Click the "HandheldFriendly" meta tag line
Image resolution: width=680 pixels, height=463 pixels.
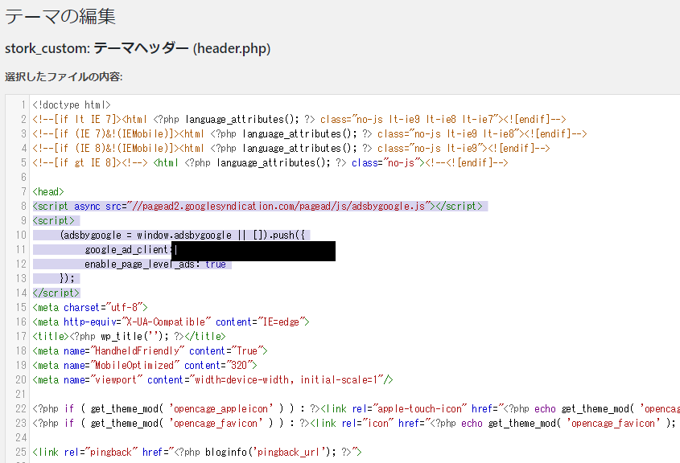[150, 350]
